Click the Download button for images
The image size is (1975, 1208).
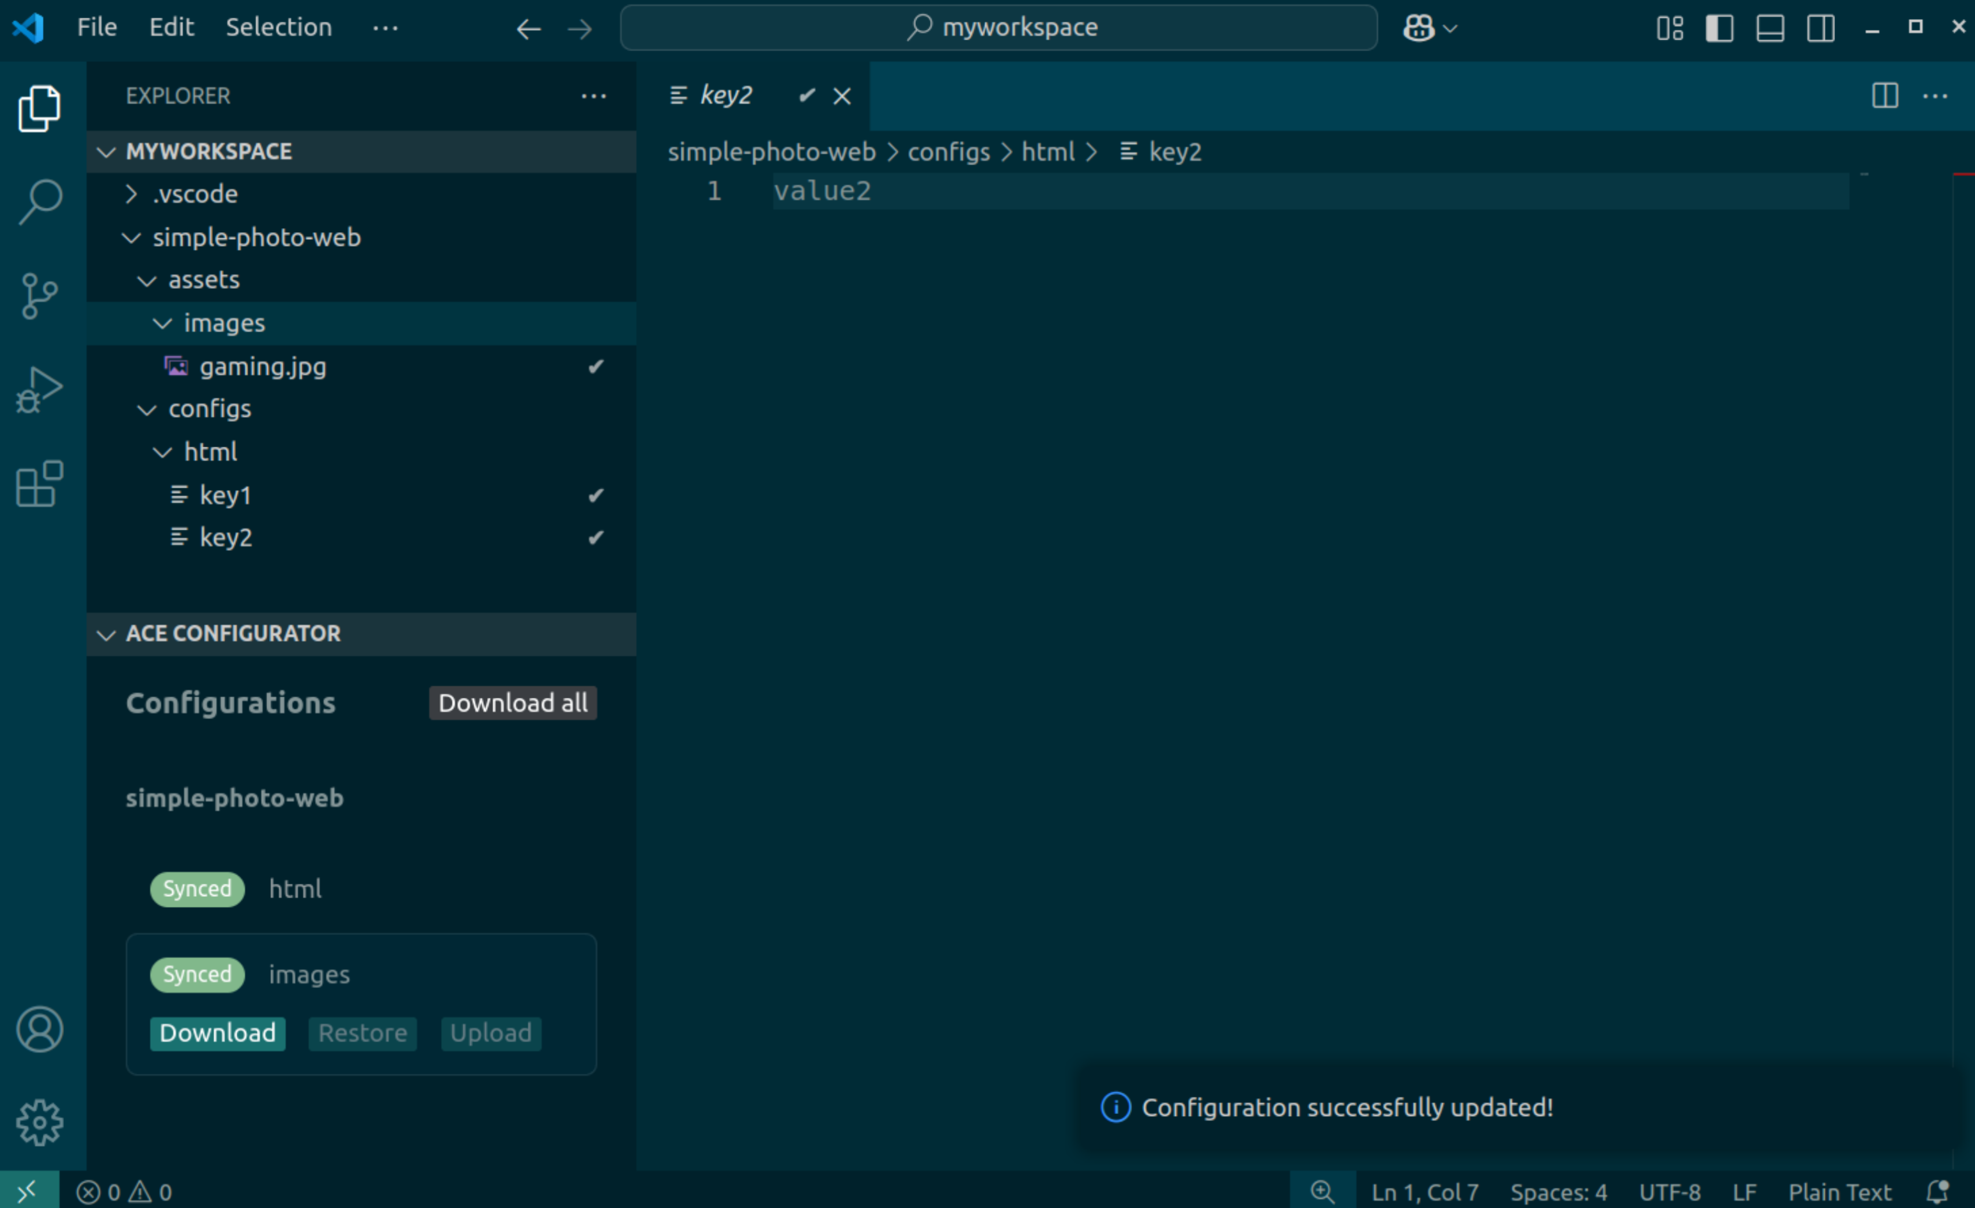tap(217, 1034)
